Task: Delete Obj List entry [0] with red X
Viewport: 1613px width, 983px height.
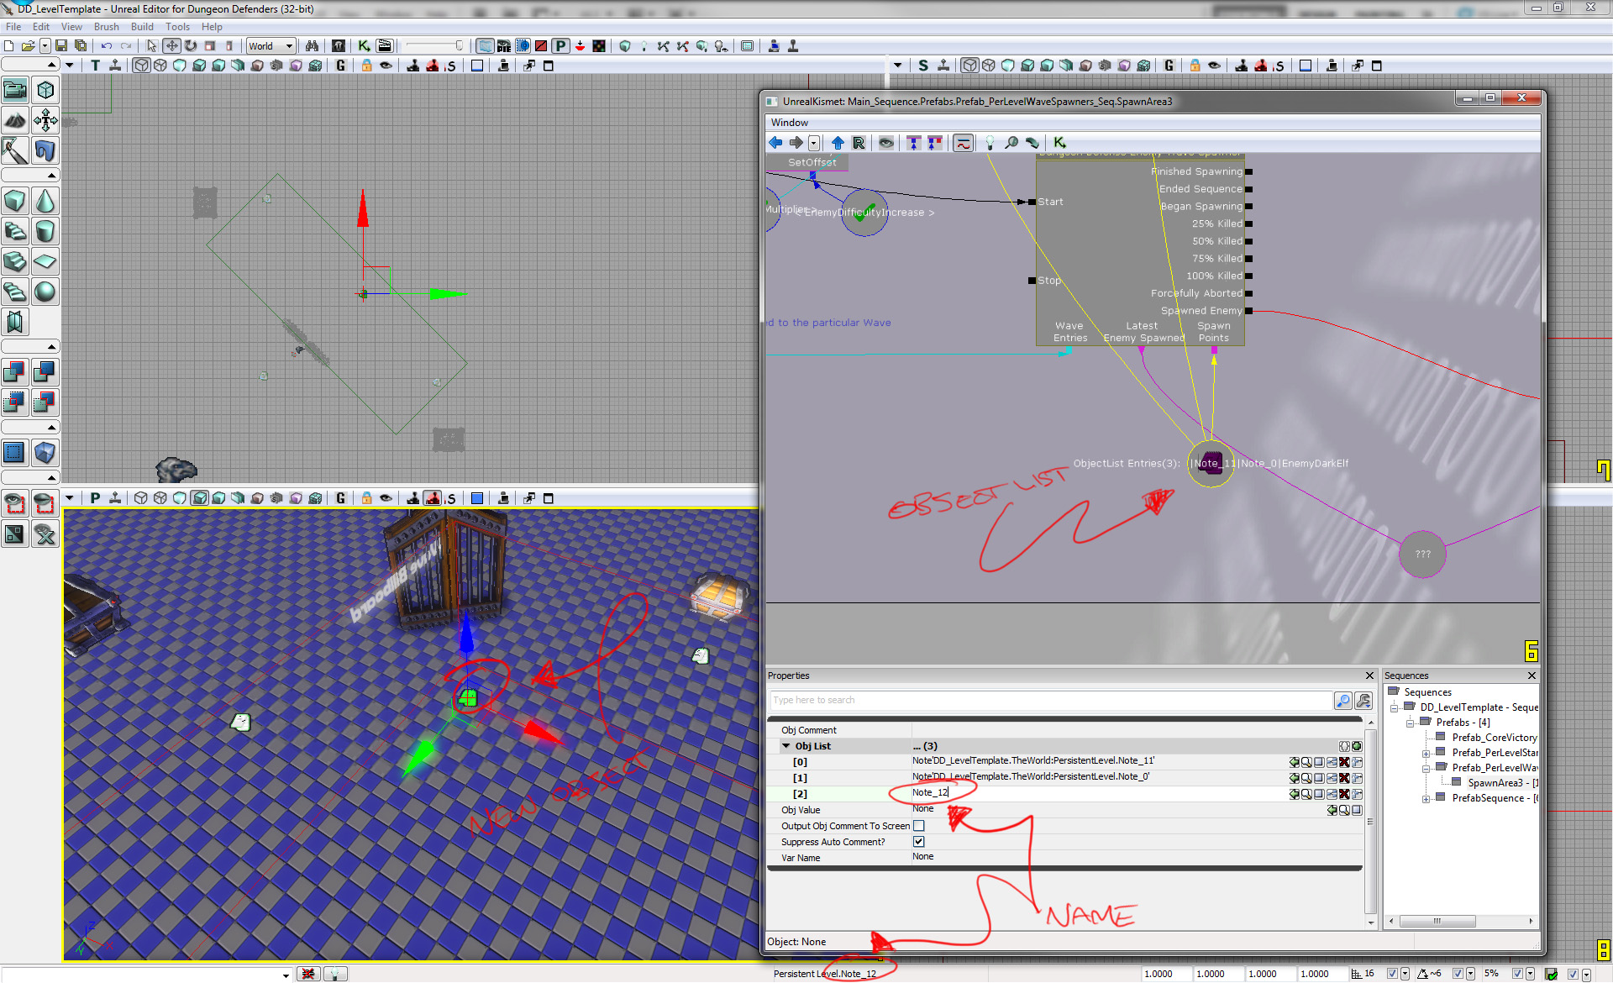Action: point(1344,762)
